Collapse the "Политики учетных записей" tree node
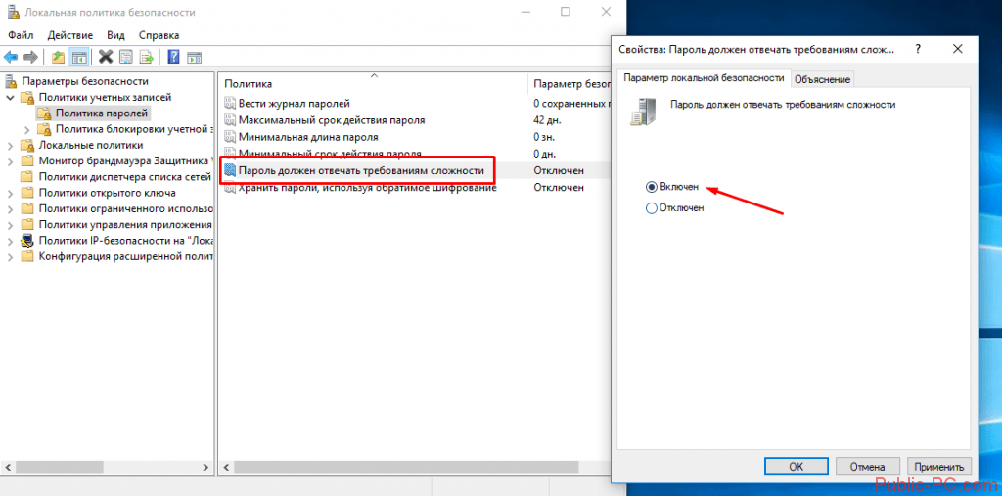 pos(11,98)
